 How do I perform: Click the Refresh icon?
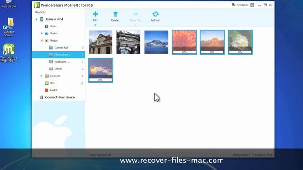(155, 14)
